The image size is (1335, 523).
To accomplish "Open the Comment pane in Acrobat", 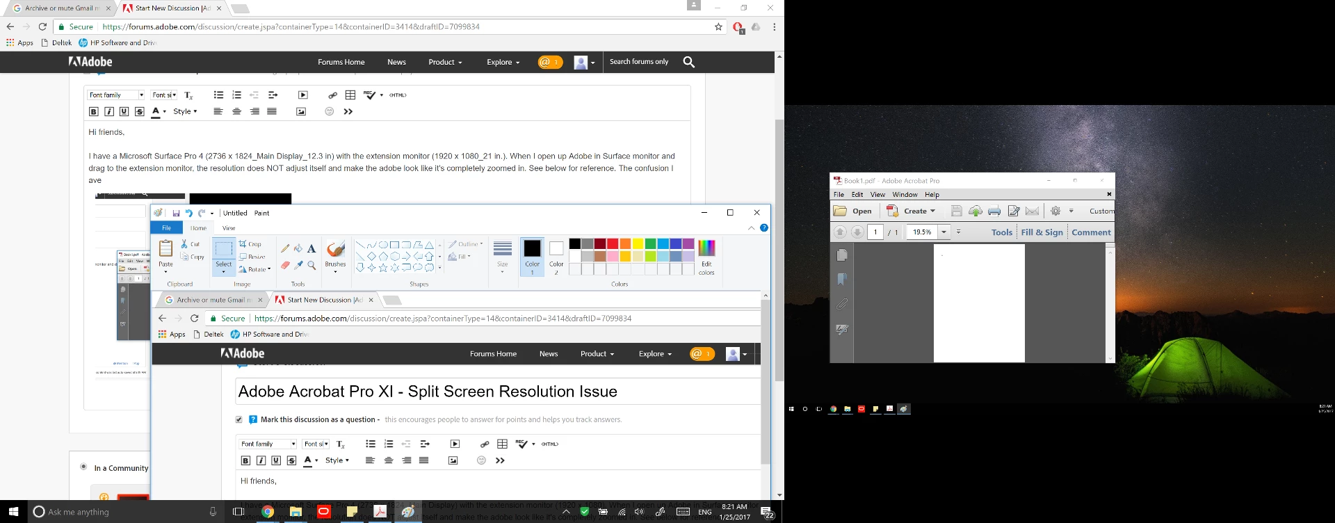I will [1091, 232].
